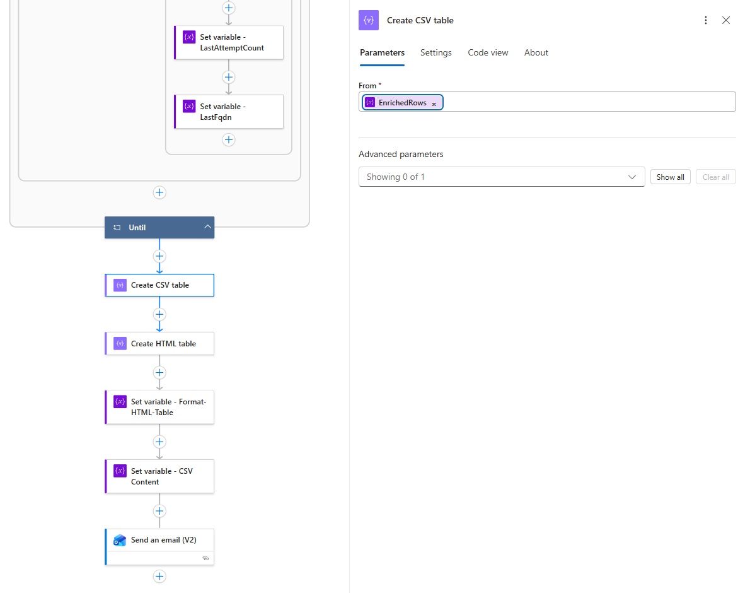Click the Create HTML table action icon
The image size is (738, 593).
coord(120,344)
